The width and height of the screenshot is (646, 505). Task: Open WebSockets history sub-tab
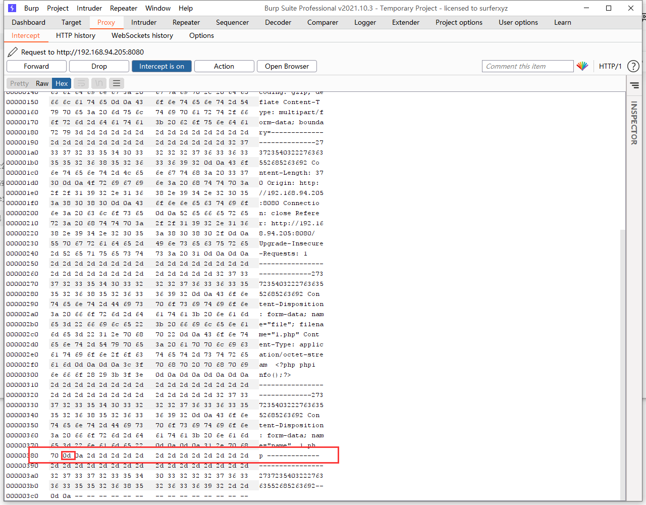142,35
